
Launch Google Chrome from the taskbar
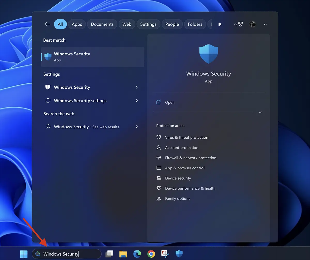point(151,254)
